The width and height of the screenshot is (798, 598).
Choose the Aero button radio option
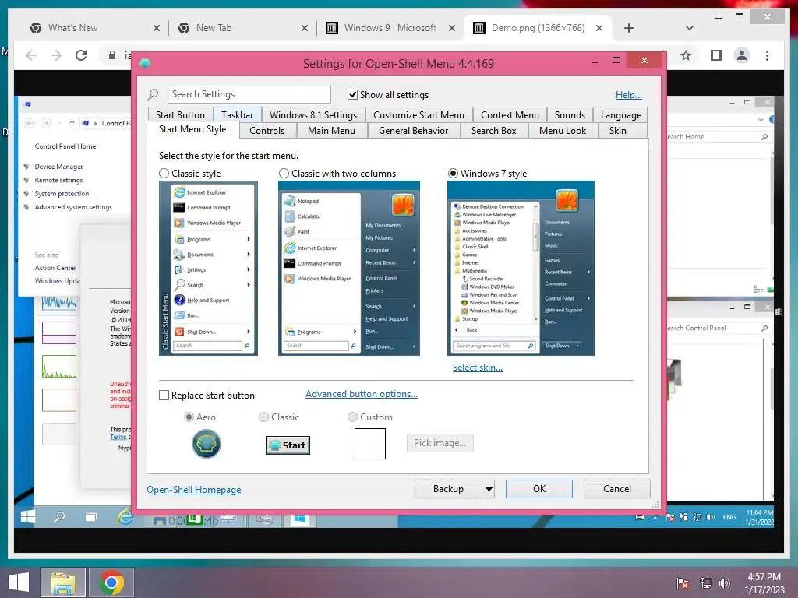(189, 417)
